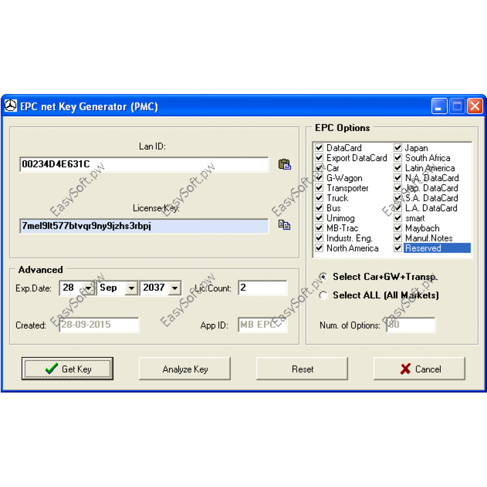This screenshot has width=487, height=487.
Task: Click the Cancel button
Action: [x=419, y=369]
